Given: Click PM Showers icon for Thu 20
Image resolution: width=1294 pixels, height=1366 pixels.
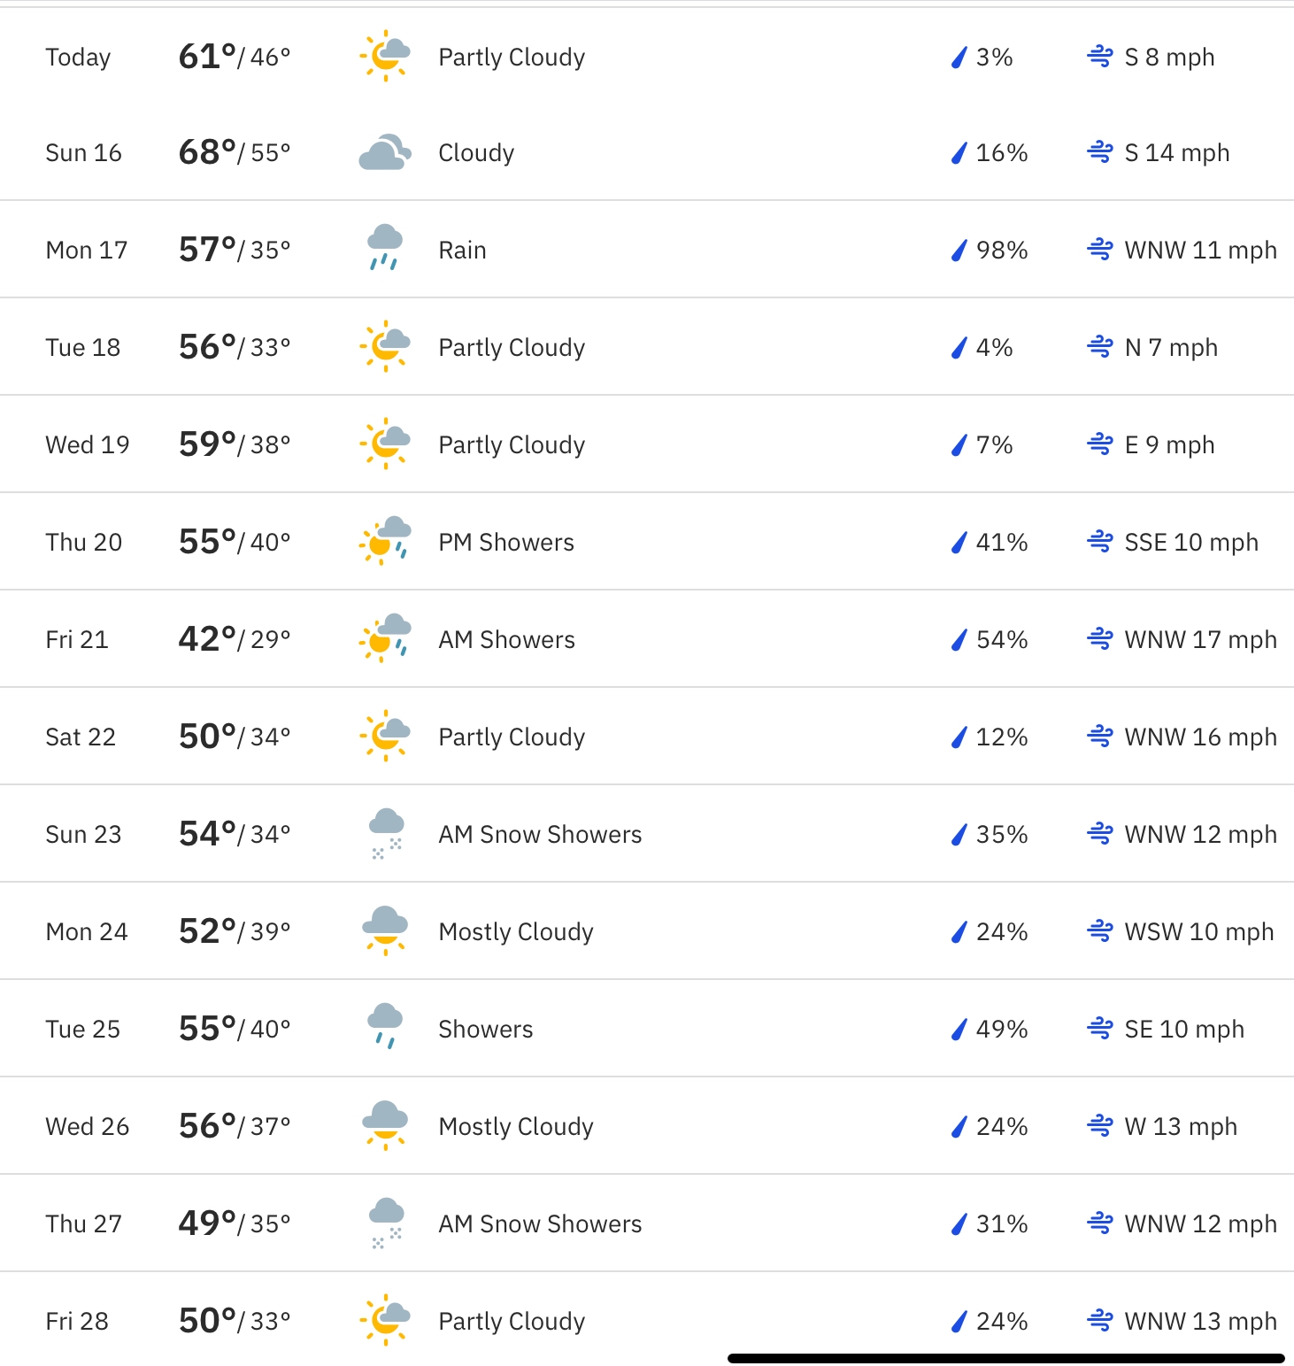Looking at the screenshot, I should point(385,541).
